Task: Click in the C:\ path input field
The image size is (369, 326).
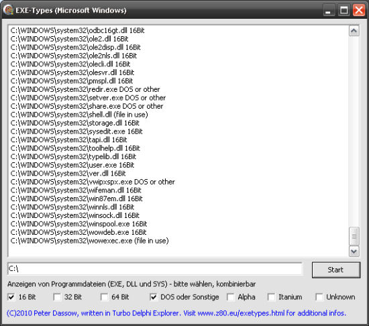Action: (x=154, y=268)
